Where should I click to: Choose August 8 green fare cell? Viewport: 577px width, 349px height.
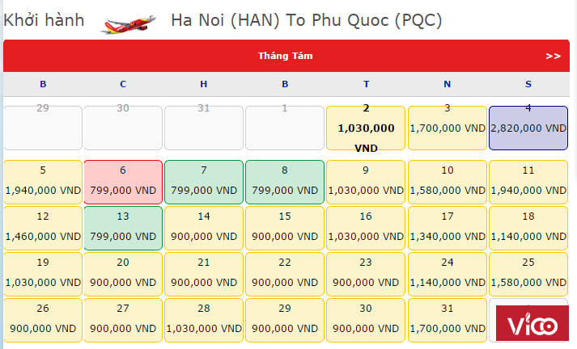[285, 182]
